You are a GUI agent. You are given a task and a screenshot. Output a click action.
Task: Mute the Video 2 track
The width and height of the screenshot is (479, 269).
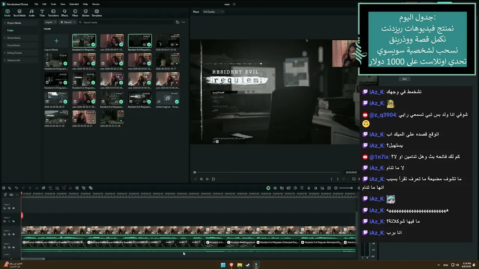9,234
